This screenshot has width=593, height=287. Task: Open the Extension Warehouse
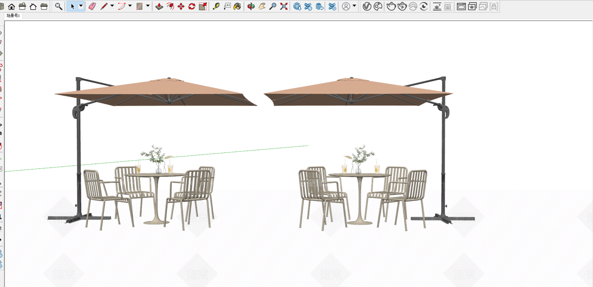[308, 6]
